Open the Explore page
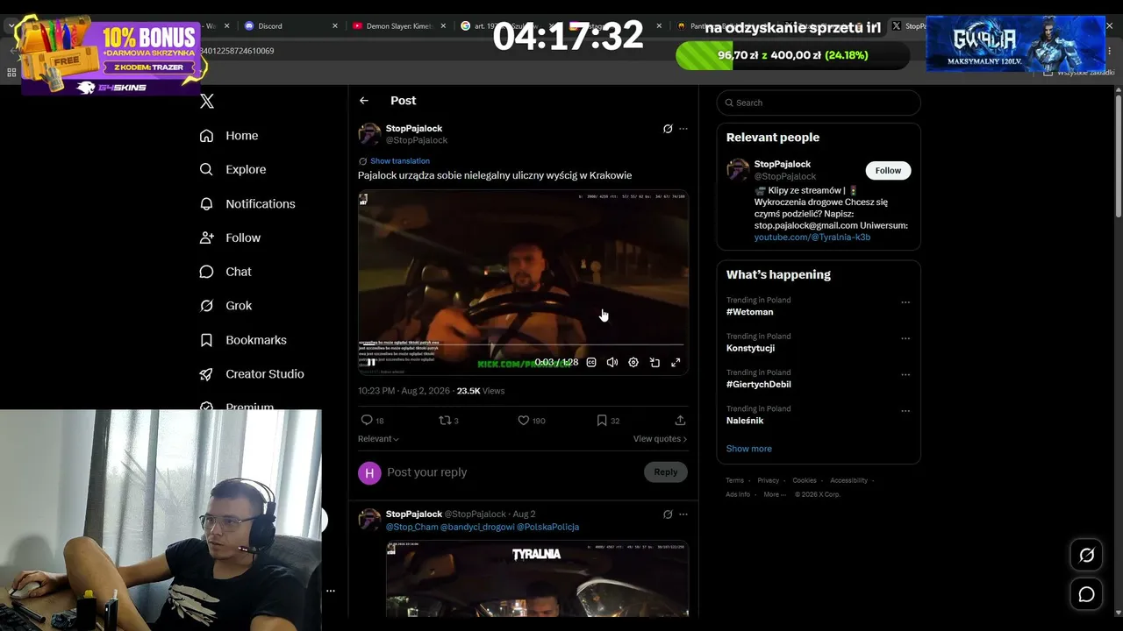The width and height of the screenshot is (1123, 631). click(x=232, y=169)
